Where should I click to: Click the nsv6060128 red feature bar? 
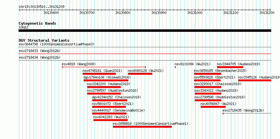coord(140,74)
